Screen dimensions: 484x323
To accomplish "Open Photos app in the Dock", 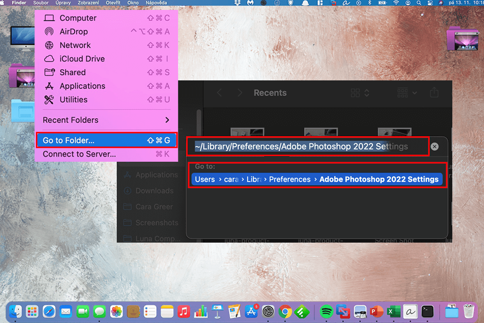I will tap(116, 312).
